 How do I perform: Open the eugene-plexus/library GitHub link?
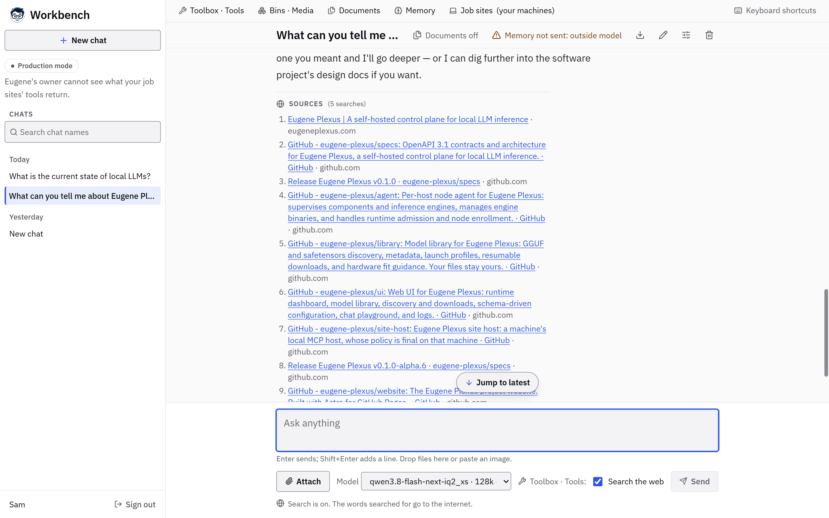(416, 255)
